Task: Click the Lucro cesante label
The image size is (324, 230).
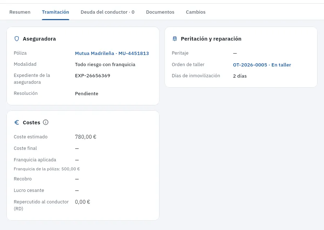Action: [29, 190]
